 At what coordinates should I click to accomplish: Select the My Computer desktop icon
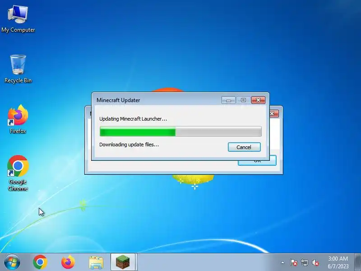[18, 19]
